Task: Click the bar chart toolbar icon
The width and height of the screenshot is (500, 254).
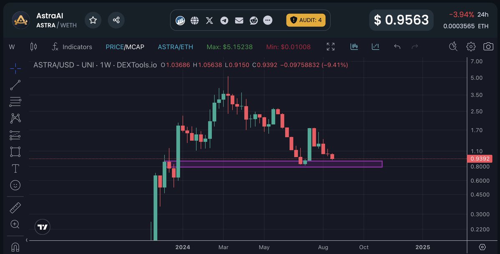Action: click(x=376, y=47)
